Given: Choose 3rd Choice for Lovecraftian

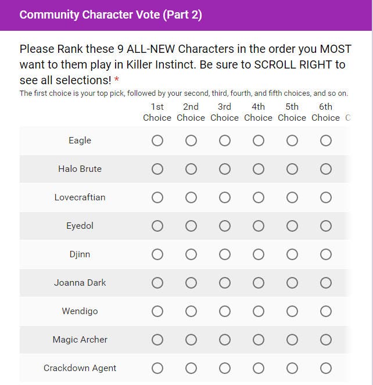Looking at the screenshot, I should pos(225,197).
